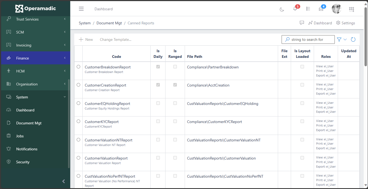Click the Jobs clipboard icon
The image size is (368, 189).
pos(9,136)
